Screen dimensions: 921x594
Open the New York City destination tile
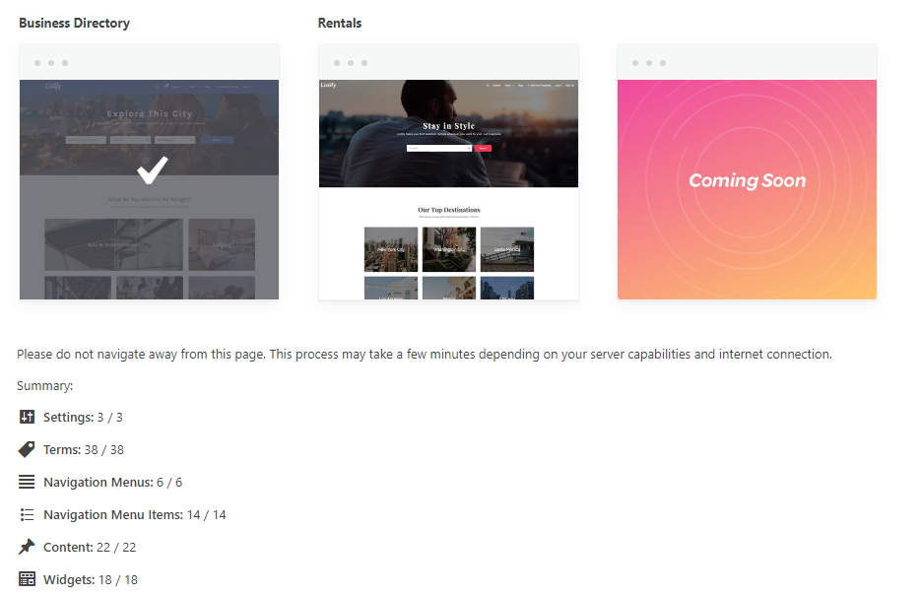(x=391, y=249)
